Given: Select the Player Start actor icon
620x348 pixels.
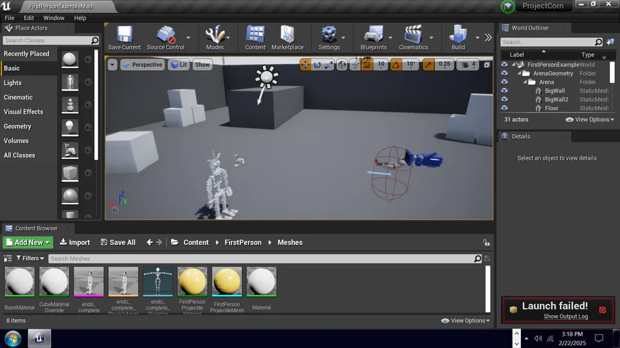Looking at the screenshot, I should 70,151.
